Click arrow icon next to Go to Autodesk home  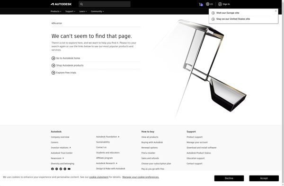[x=53, y=58]
